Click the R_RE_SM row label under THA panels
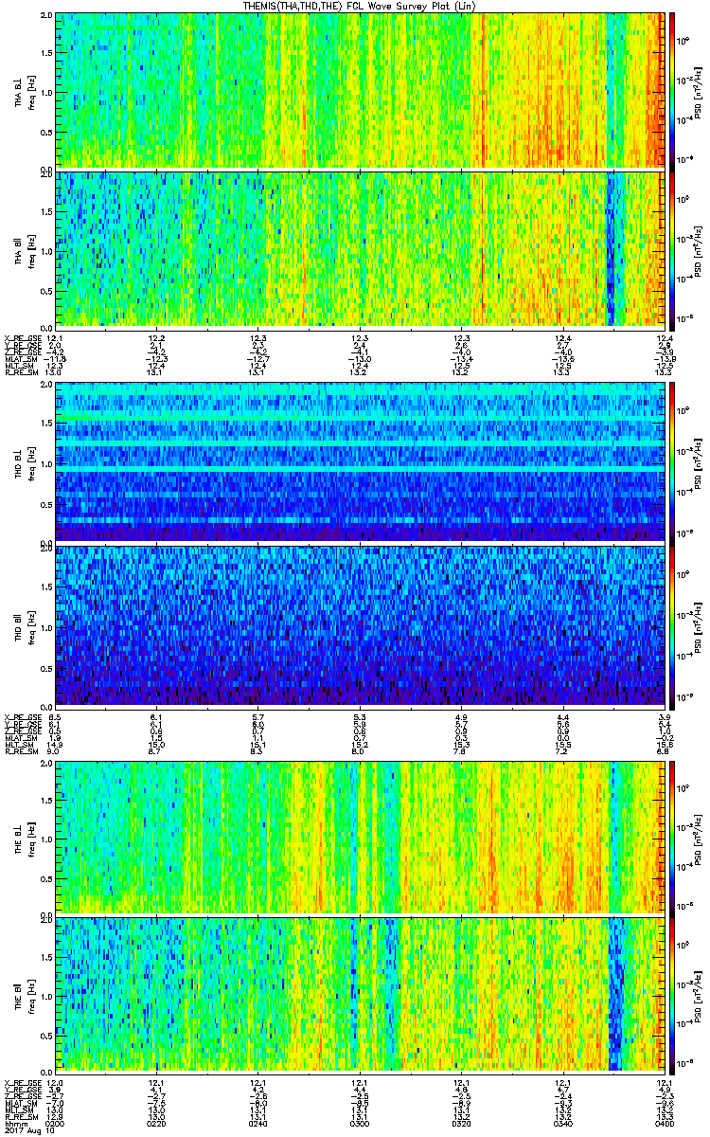Viewport: 710px width, 1137px height. pyautogui.click(x=21, y=372)
